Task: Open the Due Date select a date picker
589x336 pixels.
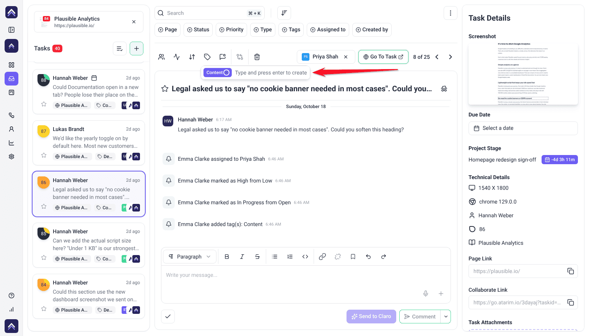Action: click(523, 128)
